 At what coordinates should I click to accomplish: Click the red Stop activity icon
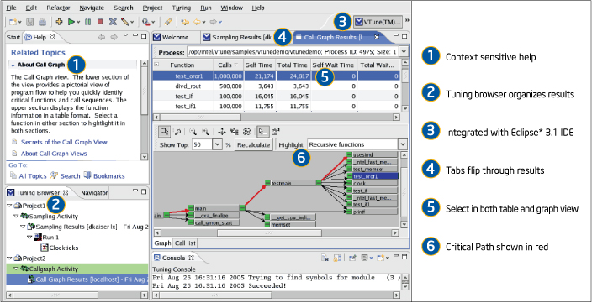(x=100, y=22)
